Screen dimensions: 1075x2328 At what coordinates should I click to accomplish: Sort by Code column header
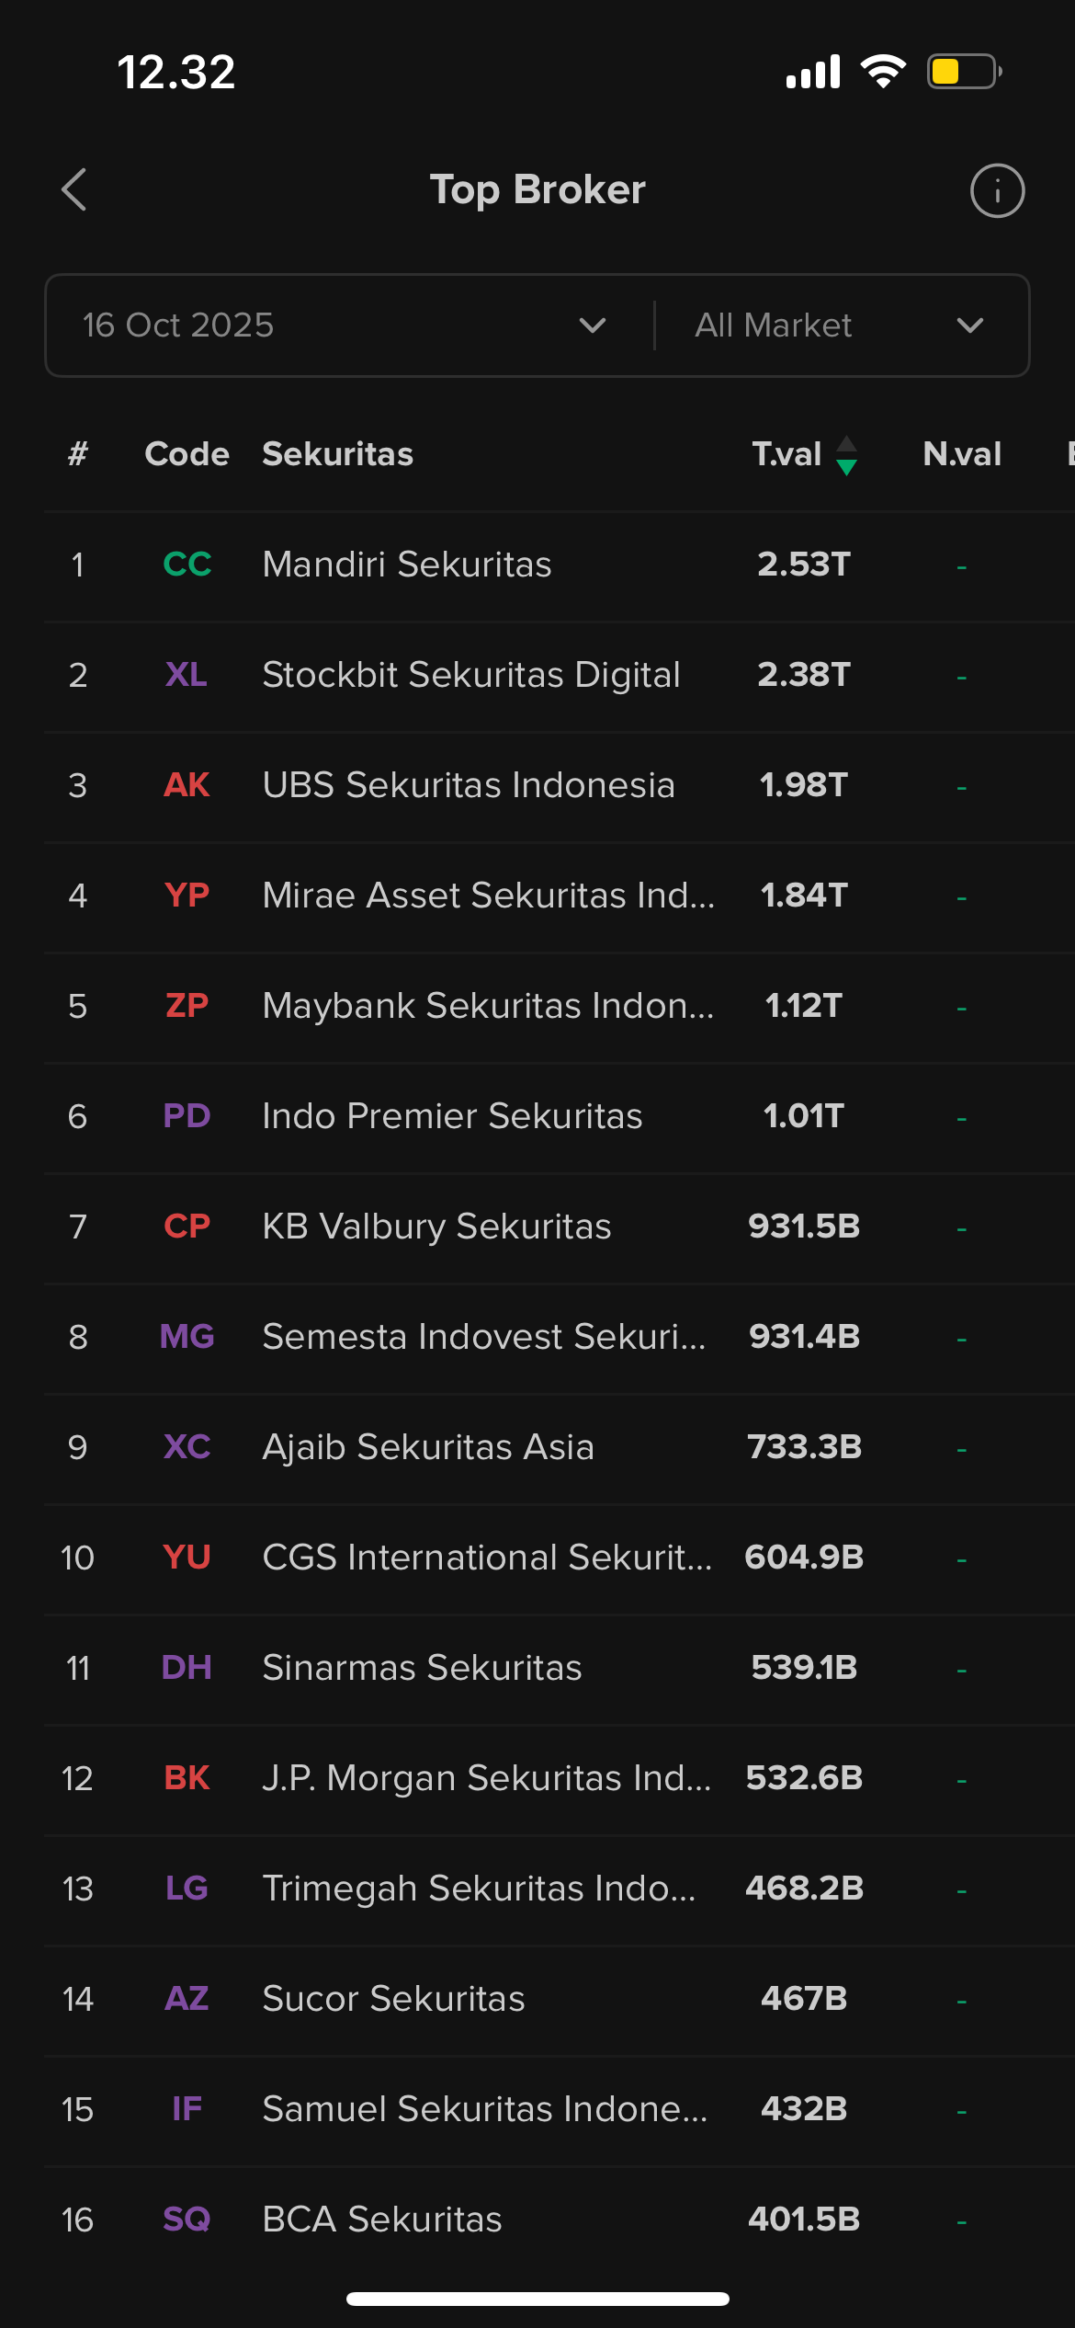[187, 454]
